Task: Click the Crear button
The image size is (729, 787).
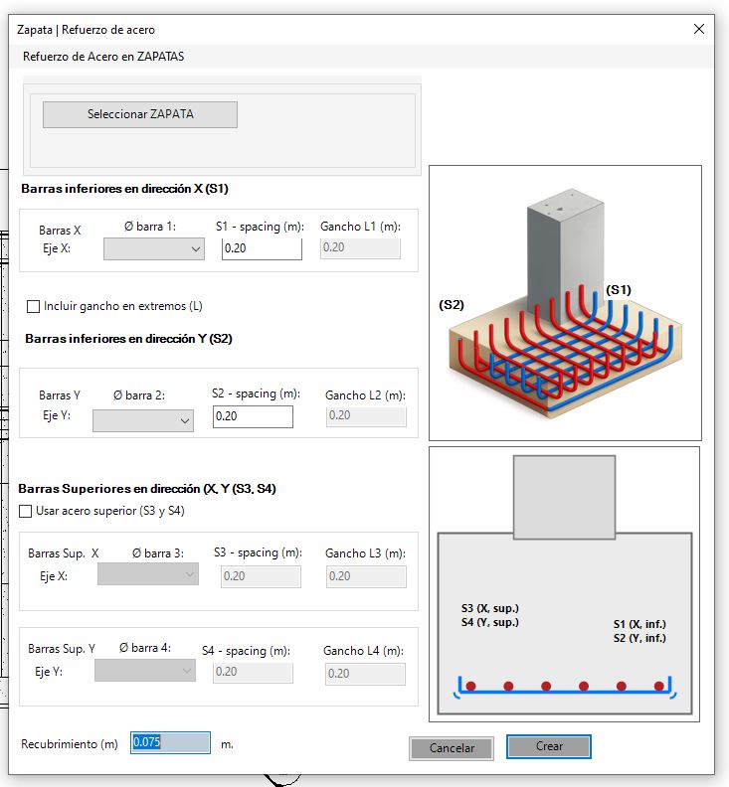Action: (549, 747)
